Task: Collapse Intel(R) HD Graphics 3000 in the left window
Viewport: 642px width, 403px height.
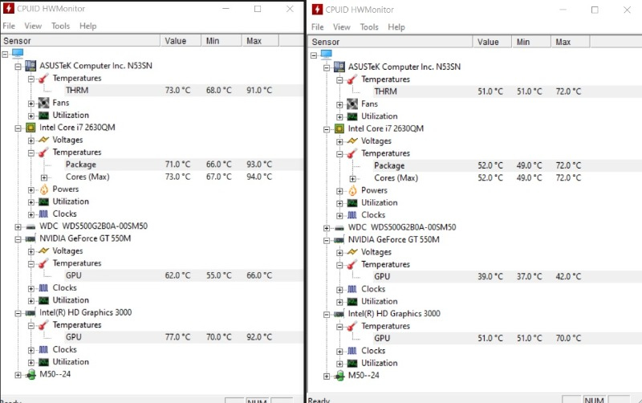Action: coord(18,312)
